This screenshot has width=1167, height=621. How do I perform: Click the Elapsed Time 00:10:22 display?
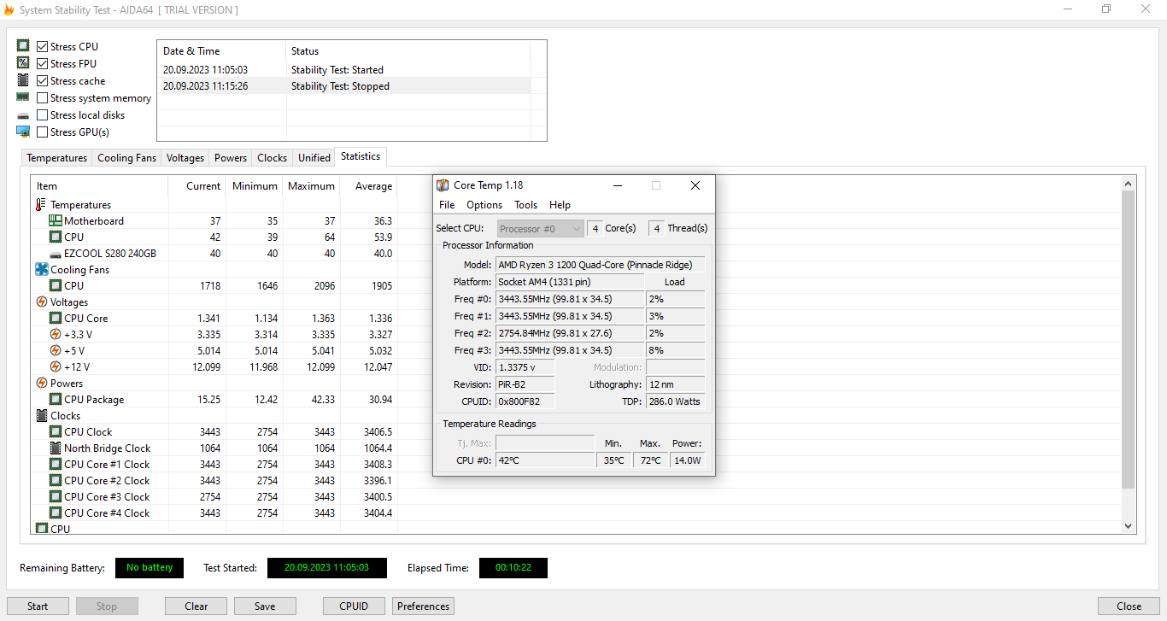coord(513,568)
